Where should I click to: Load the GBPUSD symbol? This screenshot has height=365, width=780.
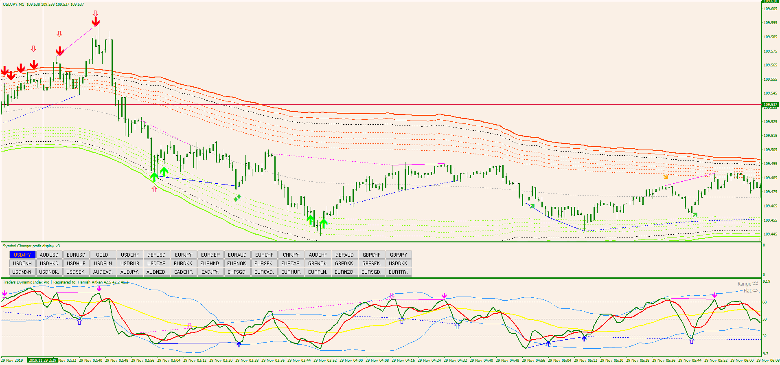pyautogui.click(x=157, y=255)
